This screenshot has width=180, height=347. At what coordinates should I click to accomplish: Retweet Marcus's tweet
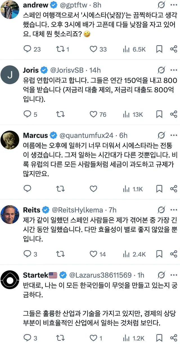pyautogui.click(x=60, y=189)
